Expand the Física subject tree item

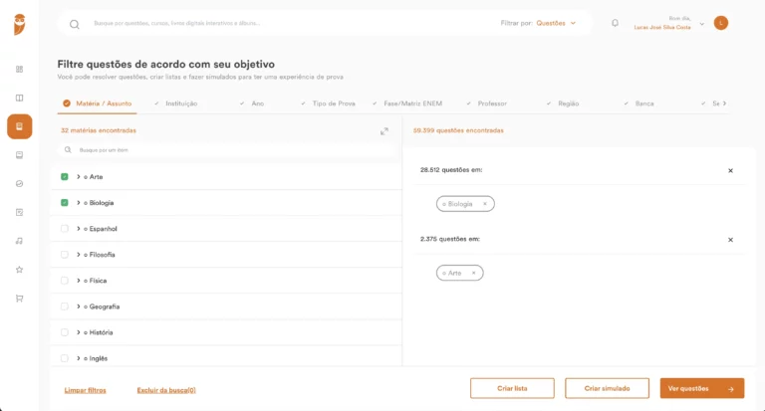pos(79,281)
